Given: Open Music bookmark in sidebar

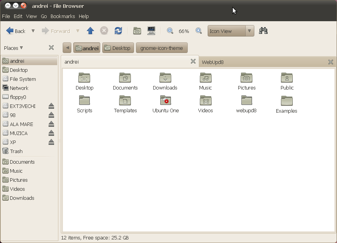Looking at the screenshot, I should point(29,171).
